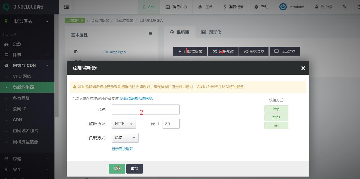
Task: Choose the https quick shortcut
Action: pyautogui.click(x=276, y=117)
